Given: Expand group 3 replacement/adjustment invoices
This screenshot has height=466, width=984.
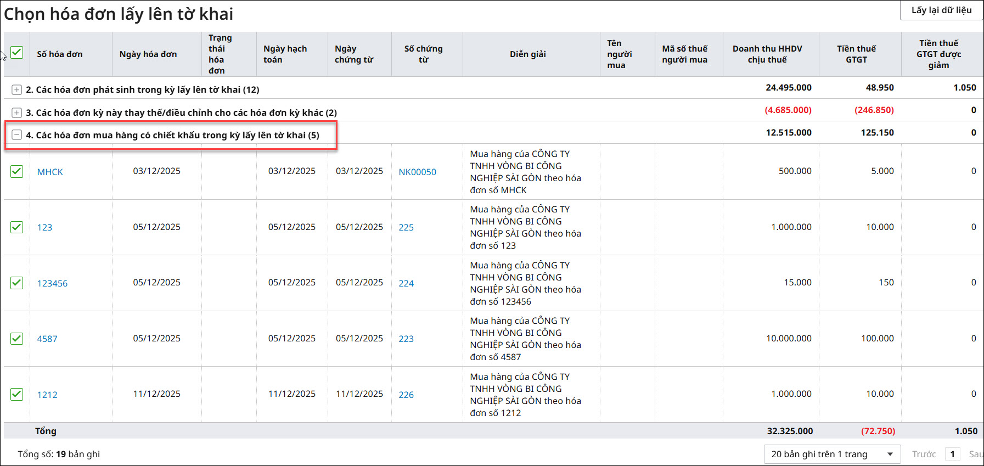Looking at the screenshot, I should [17, 113].
